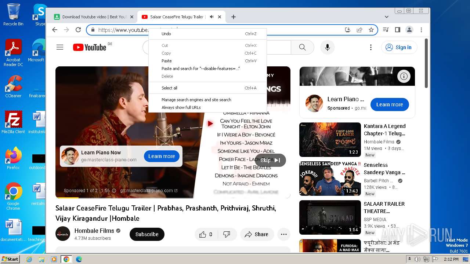Switch to Download Youtube video tab
The width and height of the screenshot is (470, 264).
tap(94, 17)
